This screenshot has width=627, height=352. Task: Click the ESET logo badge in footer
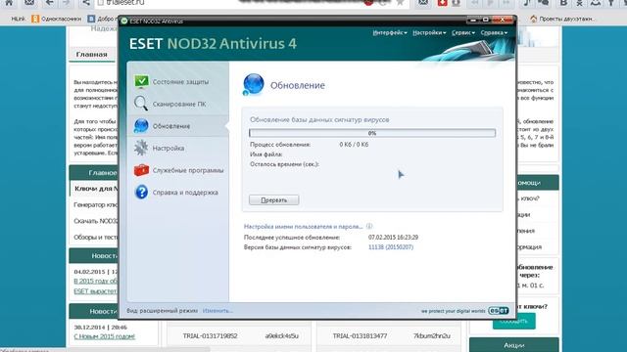(499, 311)
